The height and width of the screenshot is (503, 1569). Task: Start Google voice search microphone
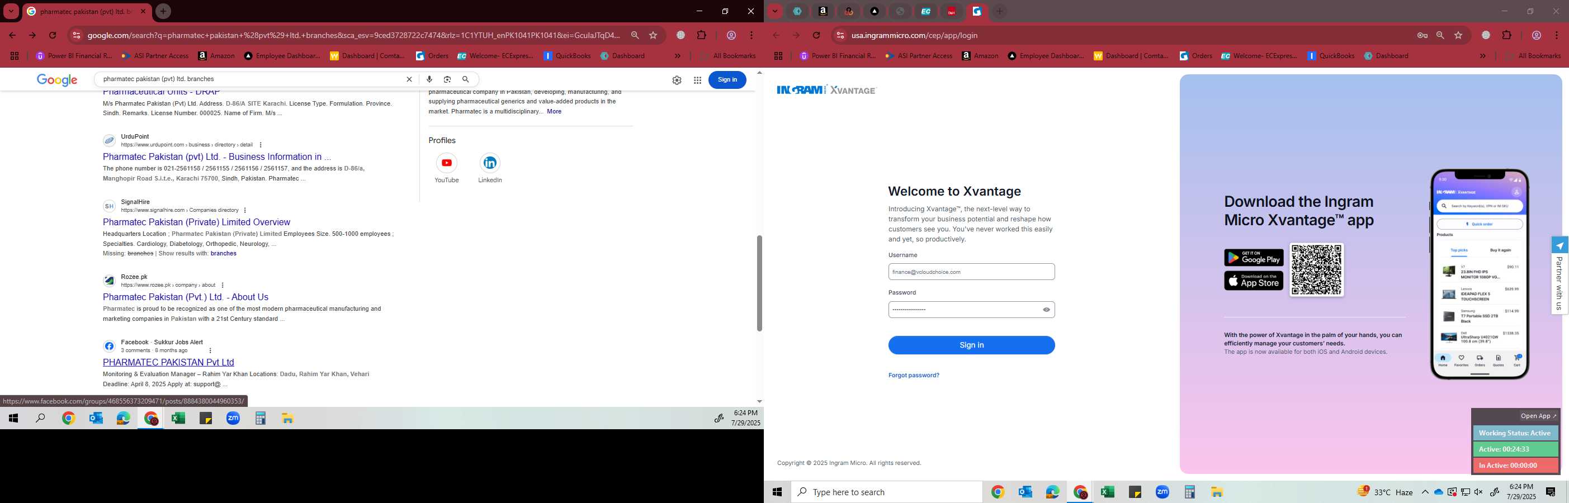pos(429,79)
